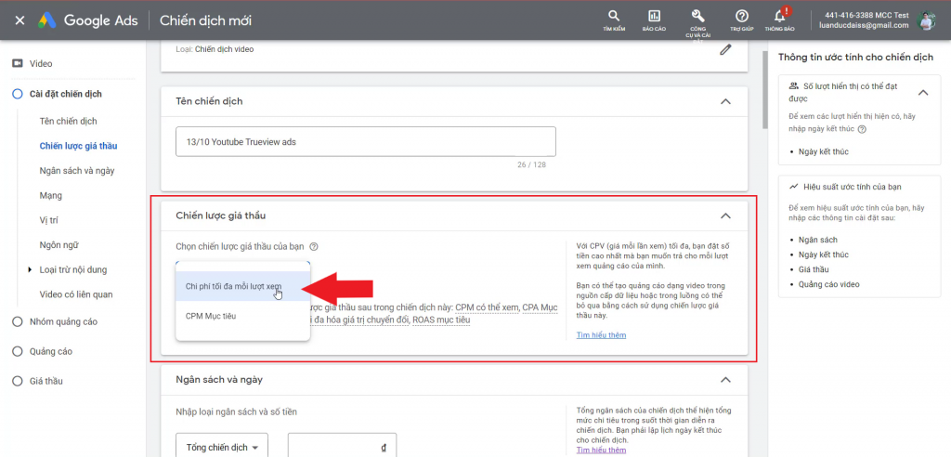The width and height of the screenshot is (951, 457).
Task: Collapse the Chiến lược giá thầu section
Action: (x=725, y=215)
